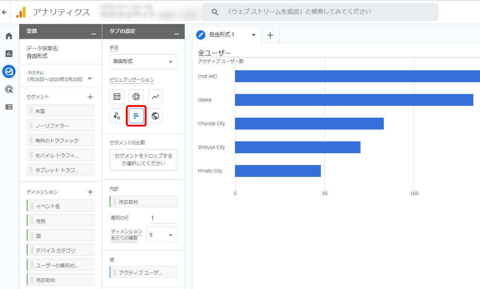Click 市区町村 chip under 内訳
The height and width of the screenshot is (289, 480).
pos(144,202)
